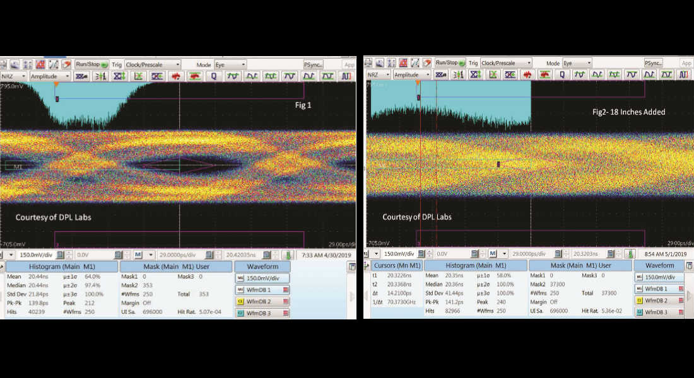Click the red and green noise icon in Fig 2
The image size is (694, 378).
[x=544, y=75]
